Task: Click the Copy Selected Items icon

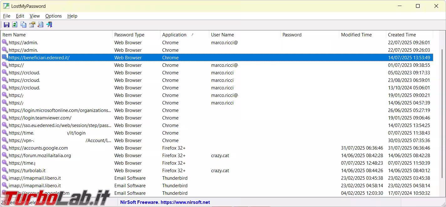Action: (23, 25)
